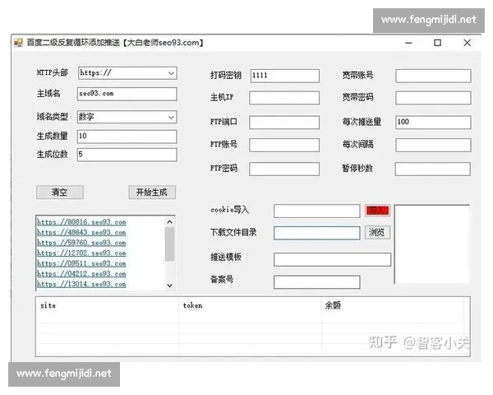Click link https://13014.seo93.com
The width and height of the screenshot is (493, 395).
click(81, 284)
